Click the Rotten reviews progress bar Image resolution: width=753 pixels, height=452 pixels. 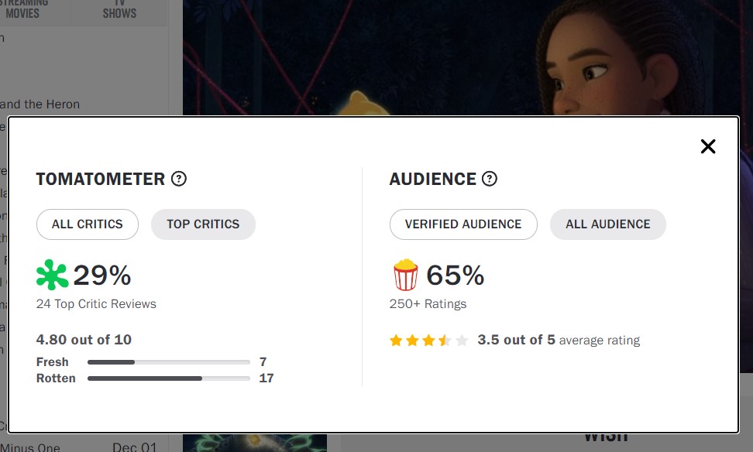tap(168, 378)
